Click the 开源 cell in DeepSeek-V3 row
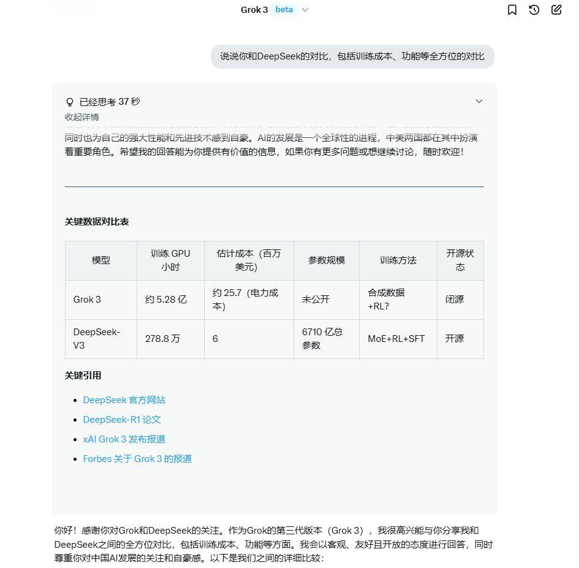Viewport: 579px width, 568px height. click(460, 339)
